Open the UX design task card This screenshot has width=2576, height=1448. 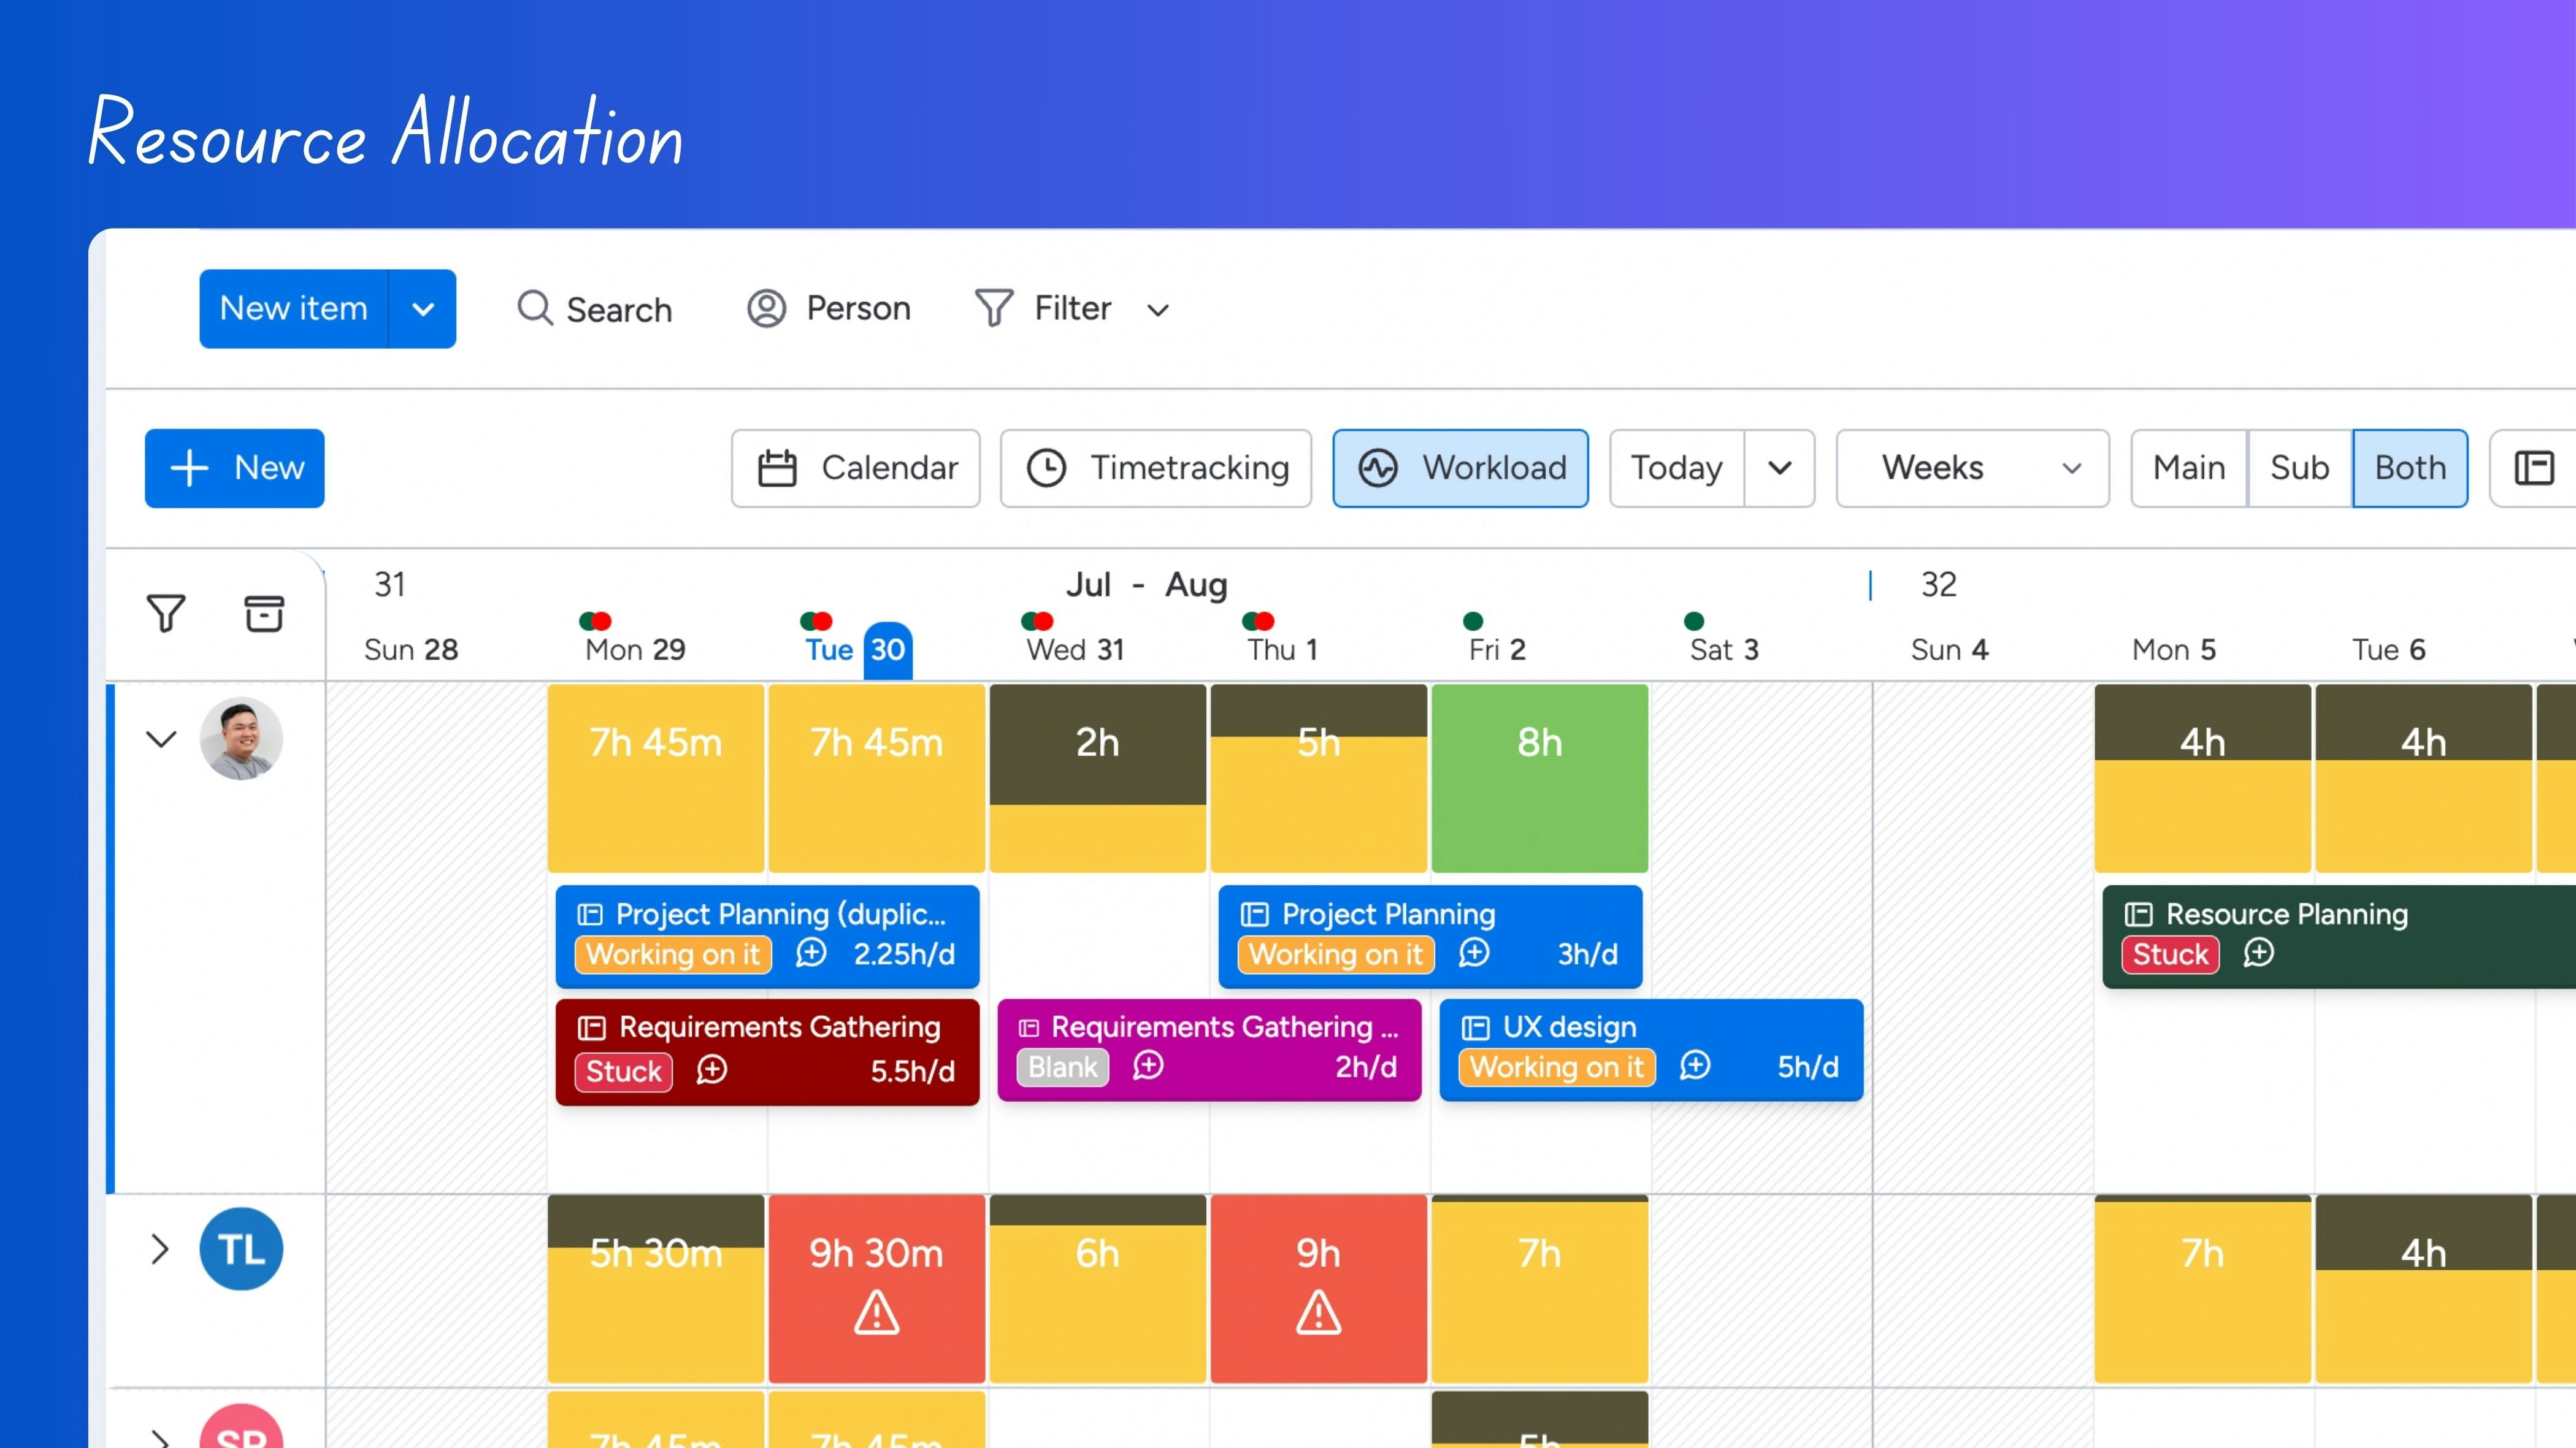[x=1652, y=1050]
